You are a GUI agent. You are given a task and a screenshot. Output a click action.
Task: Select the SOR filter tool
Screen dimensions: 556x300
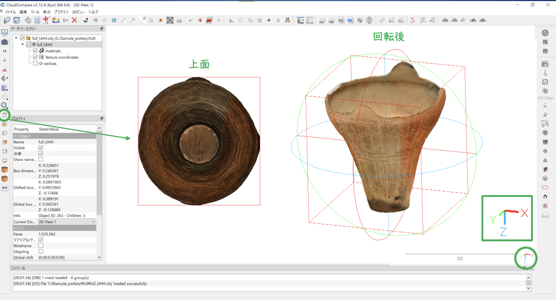tap(179, 21)
